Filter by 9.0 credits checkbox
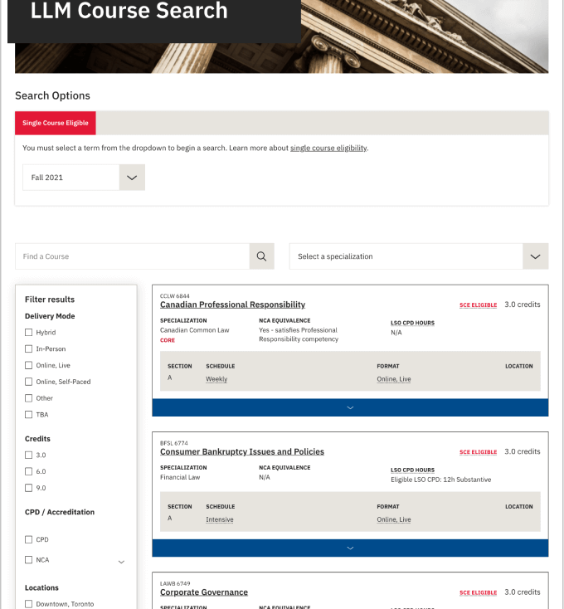 coord(28,488)
